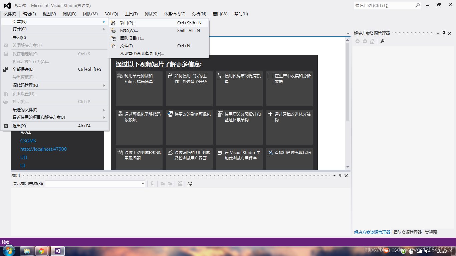456x256 pixels.
Task: Click the Output go-to-previous-message icon
Action: (x=163, y=184)
